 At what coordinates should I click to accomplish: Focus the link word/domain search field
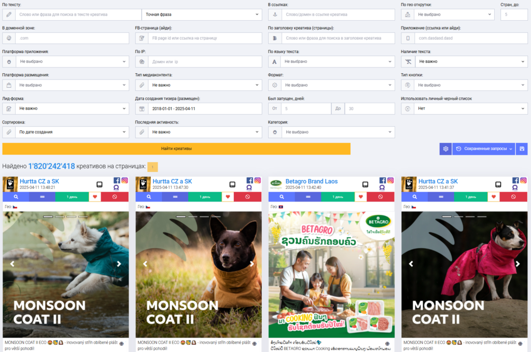point(338,15)
